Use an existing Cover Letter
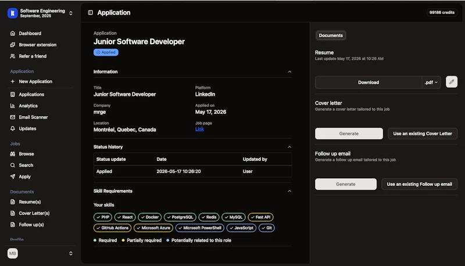The width and height of the screenshot is (465, 266). pyautogui.click(x=423, y=134)
